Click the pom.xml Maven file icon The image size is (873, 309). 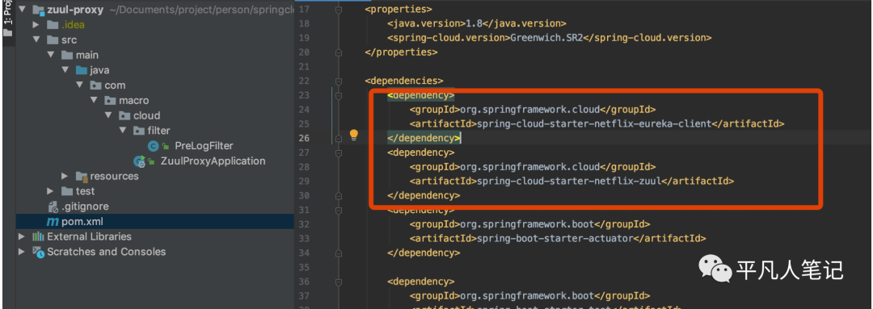pos(53,222)
